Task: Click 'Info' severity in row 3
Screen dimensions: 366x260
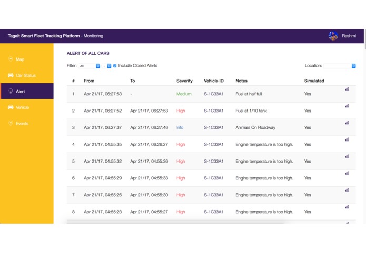Action: click(x=180, y=127)
